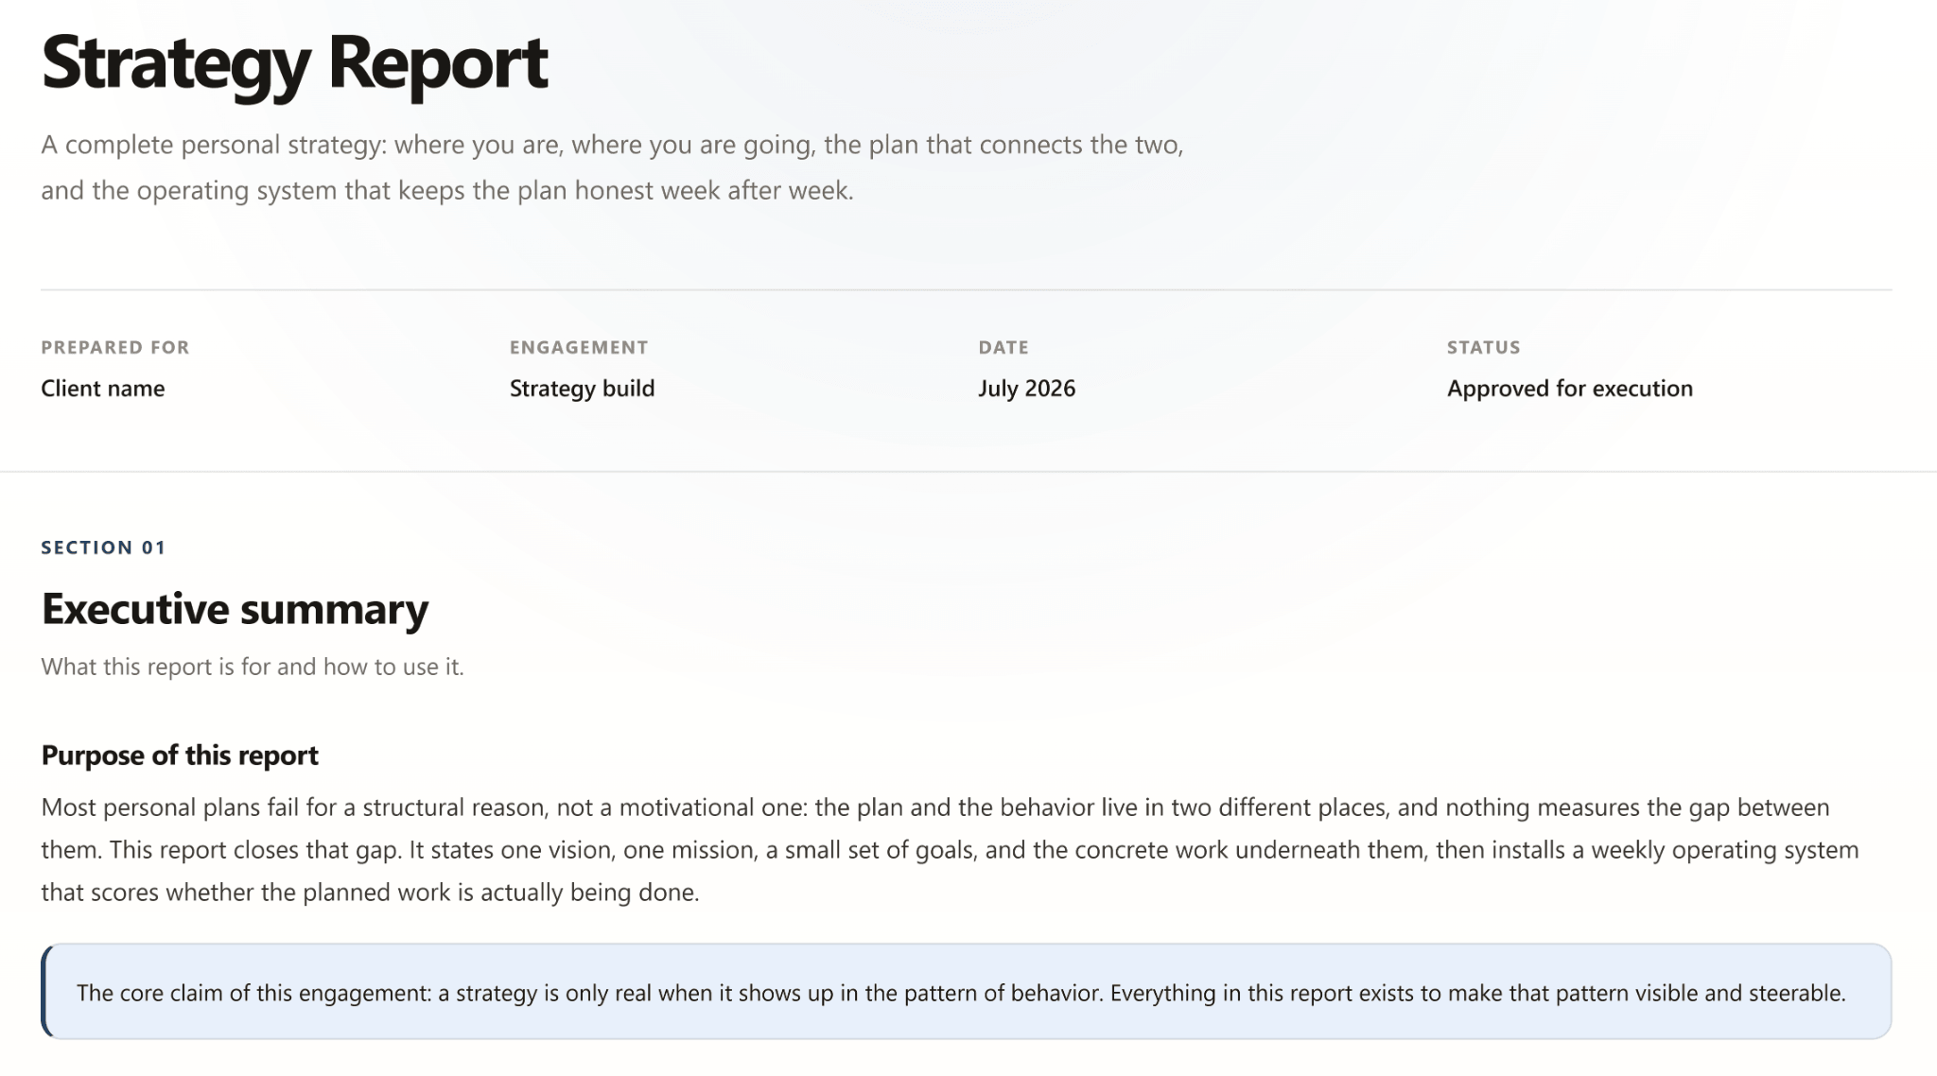The image size is (1937, 1076).
Task: Click the blue callout 'The core claim of this engagement'
Action: [x=966, y=992]
